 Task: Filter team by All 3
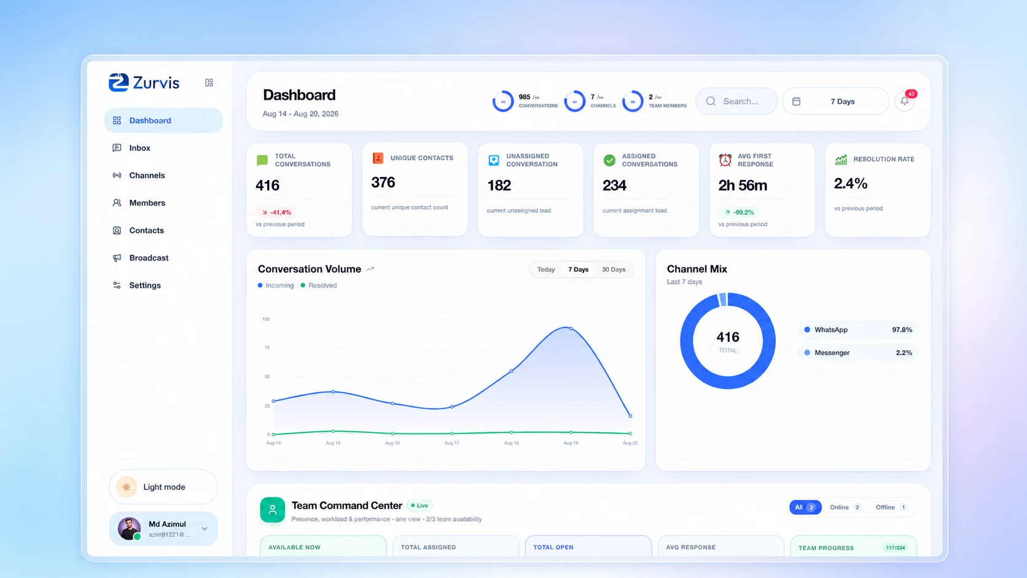(x=805, y=507)
